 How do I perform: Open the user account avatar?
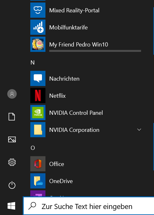(x=12, y=94)
